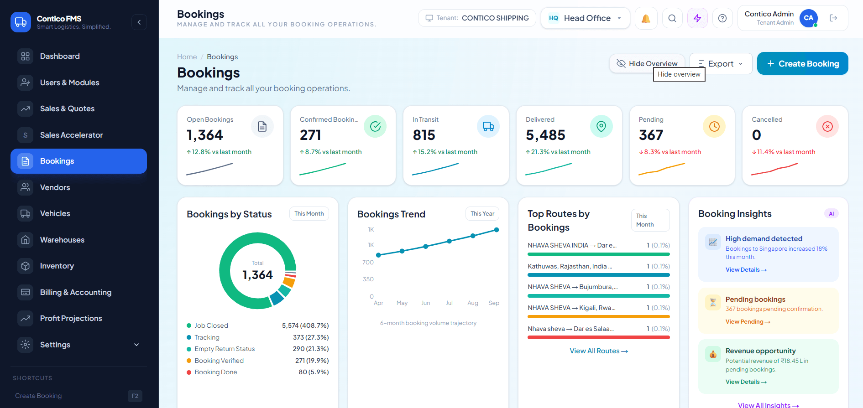
Task: Open the search magnifier icon
Action: (x=672, y=18)
